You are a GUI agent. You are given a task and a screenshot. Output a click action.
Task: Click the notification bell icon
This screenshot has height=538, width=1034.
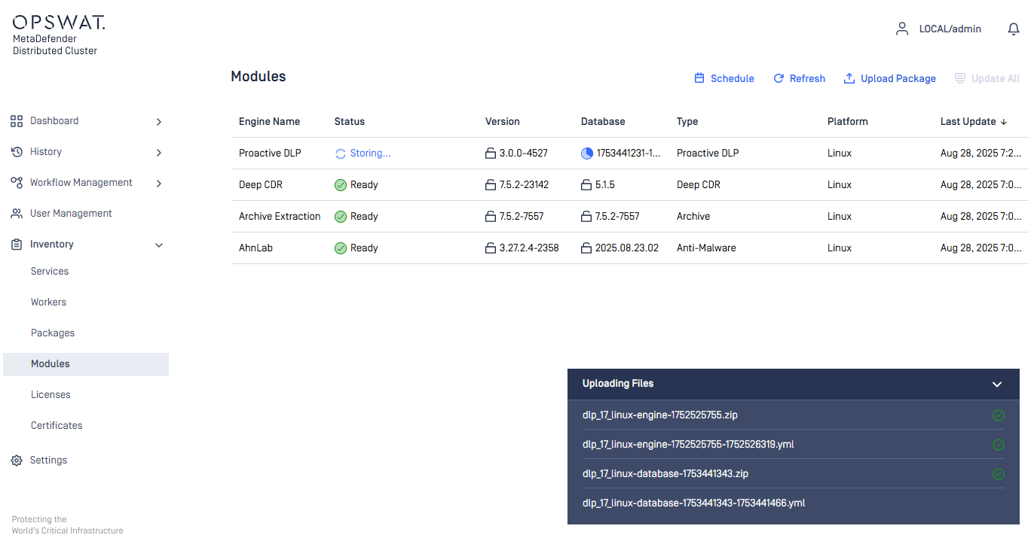pos(1014,29)
